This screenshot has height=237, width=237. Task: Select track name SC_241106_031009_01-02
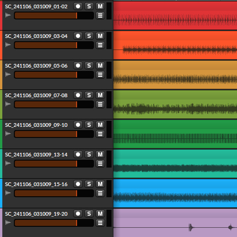point(36,6)
